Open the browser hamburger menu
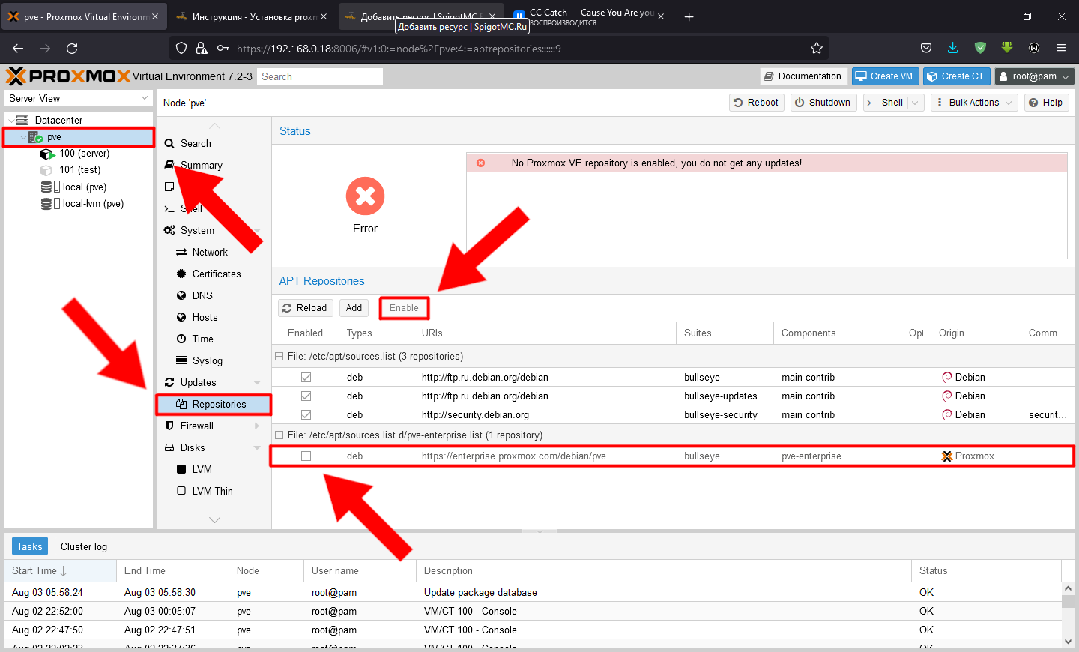Image resolution: width=1079 pixels, height=652 pixels. pyautogui.click(x=1061, y=48)
